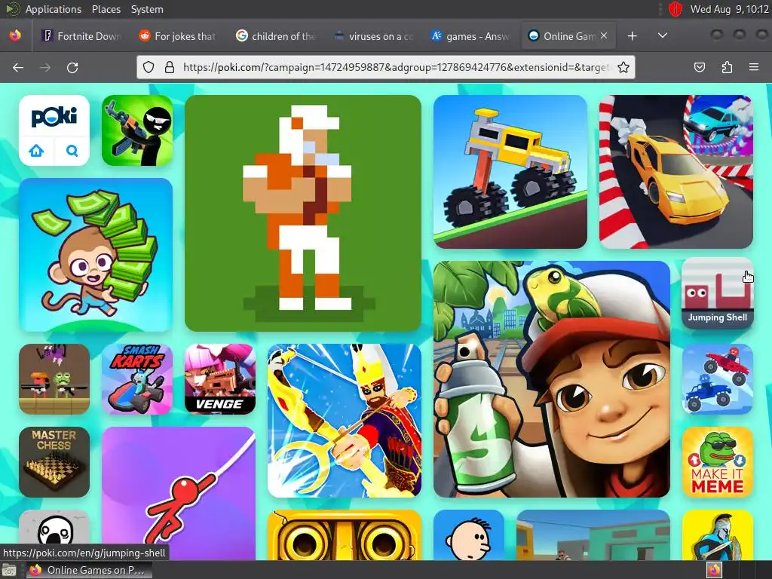Open the red and blue trucks game
The width and height of the screenshot is (772, 579).
(718, 379)
